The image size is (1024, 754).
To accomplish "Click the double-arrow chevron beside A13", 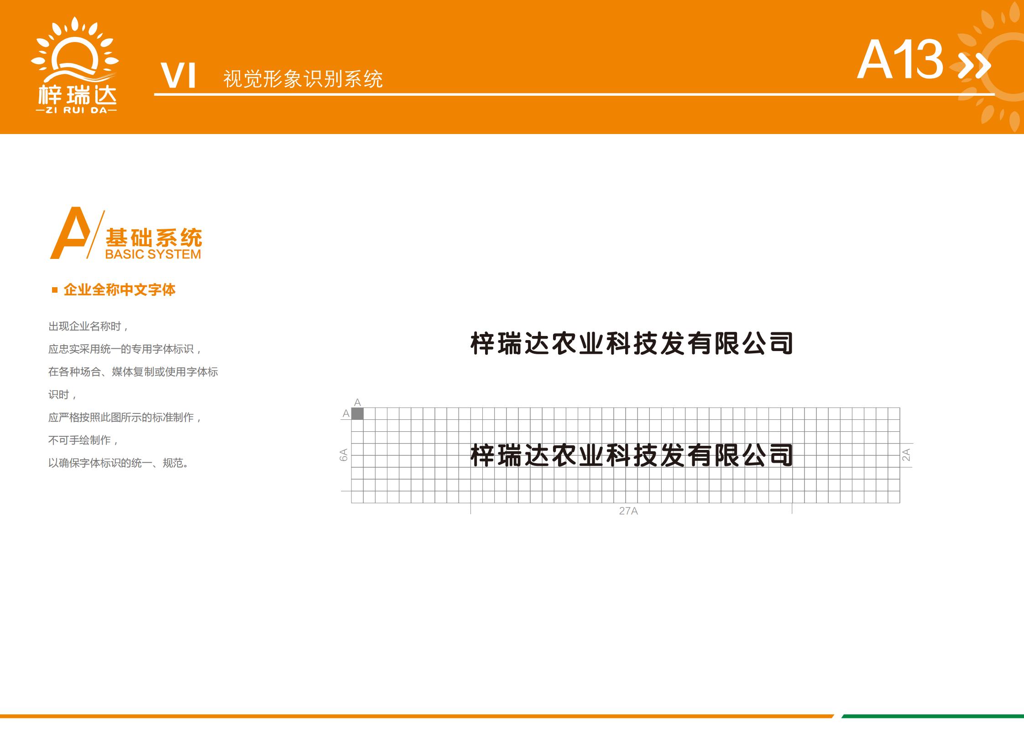I will coord(973,66).
